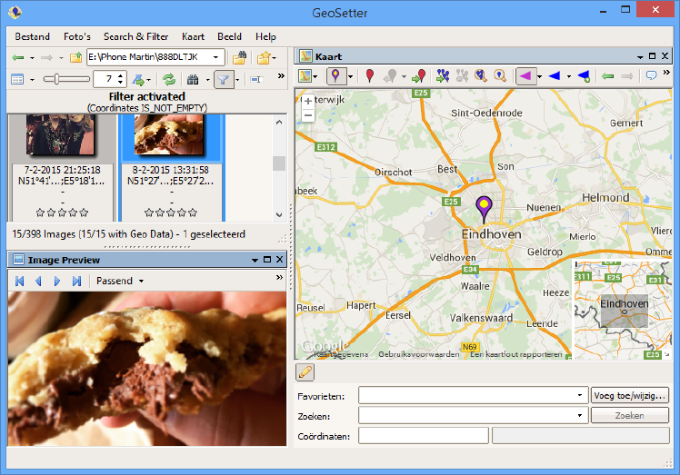The height and width of the screenshot is (475, 680).
Task: Open the Help menu
Action: pyautogui.click(x=265, y=36)
